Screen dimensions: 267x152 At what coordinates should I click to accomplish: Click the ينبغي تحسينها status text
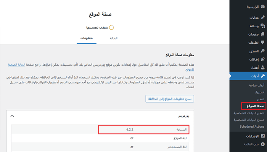point(97,27)
